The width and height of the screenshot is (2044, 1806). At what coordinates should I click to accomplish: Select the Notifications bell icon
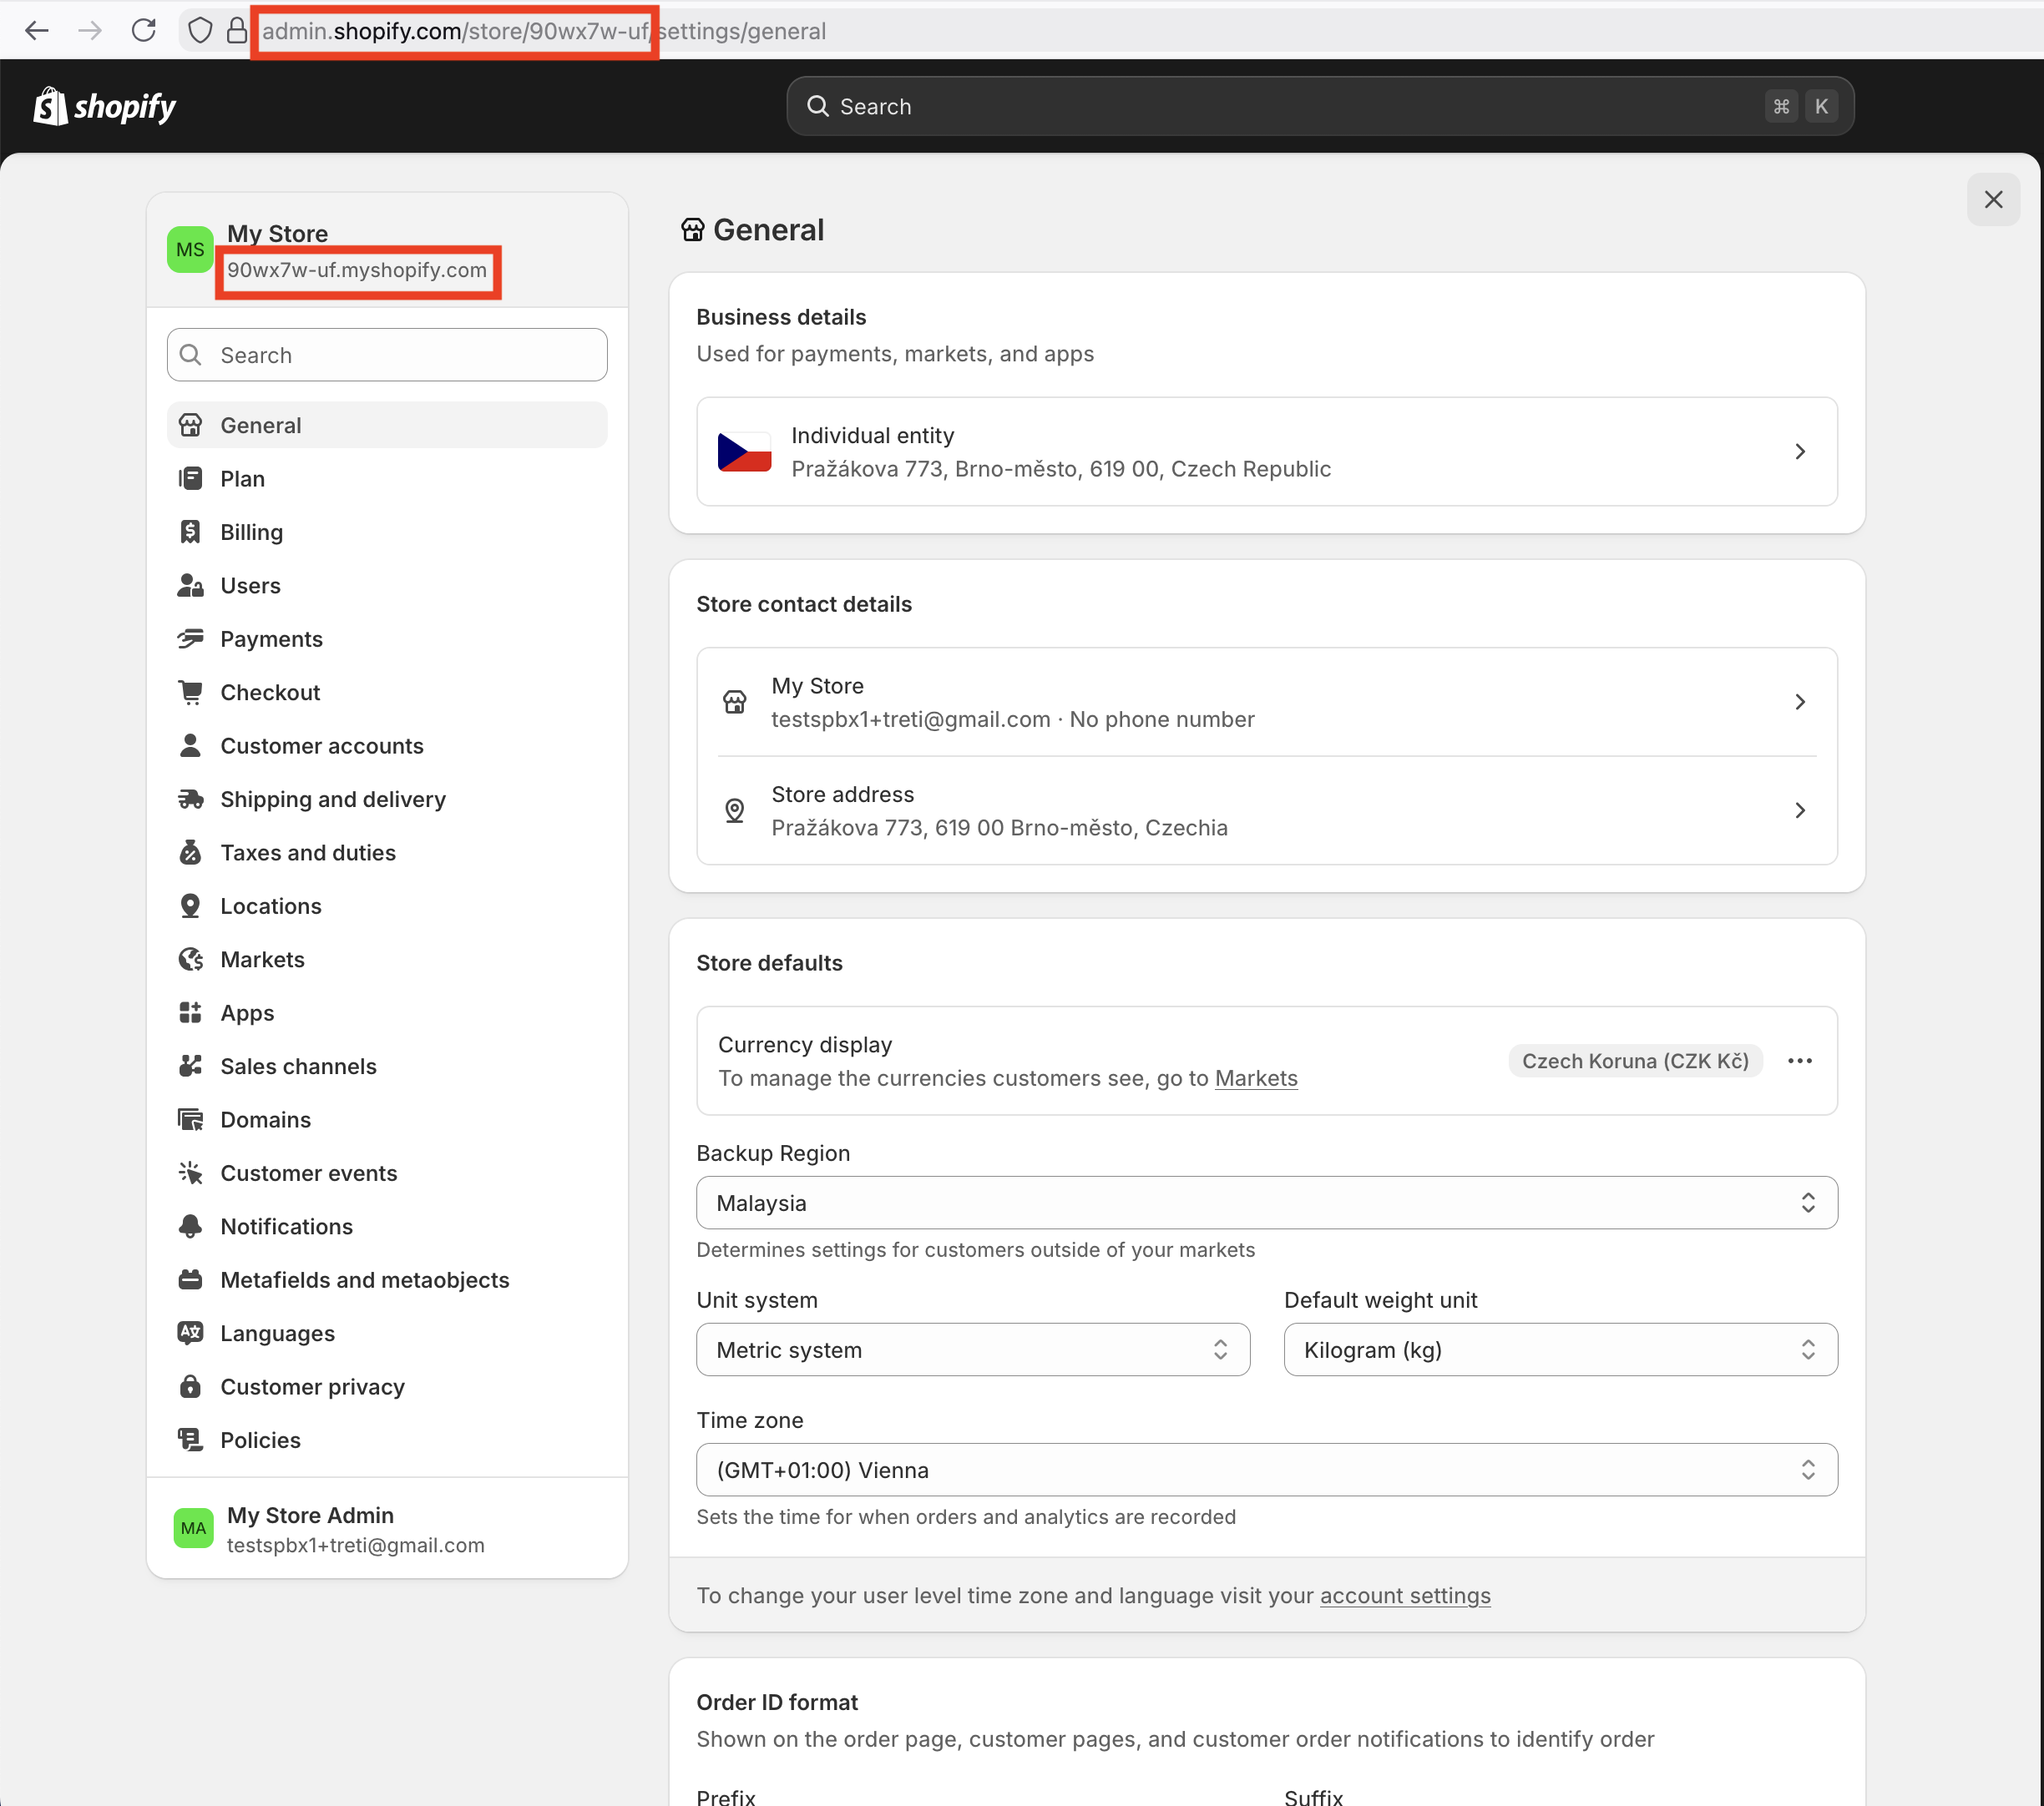point(190,1226)
